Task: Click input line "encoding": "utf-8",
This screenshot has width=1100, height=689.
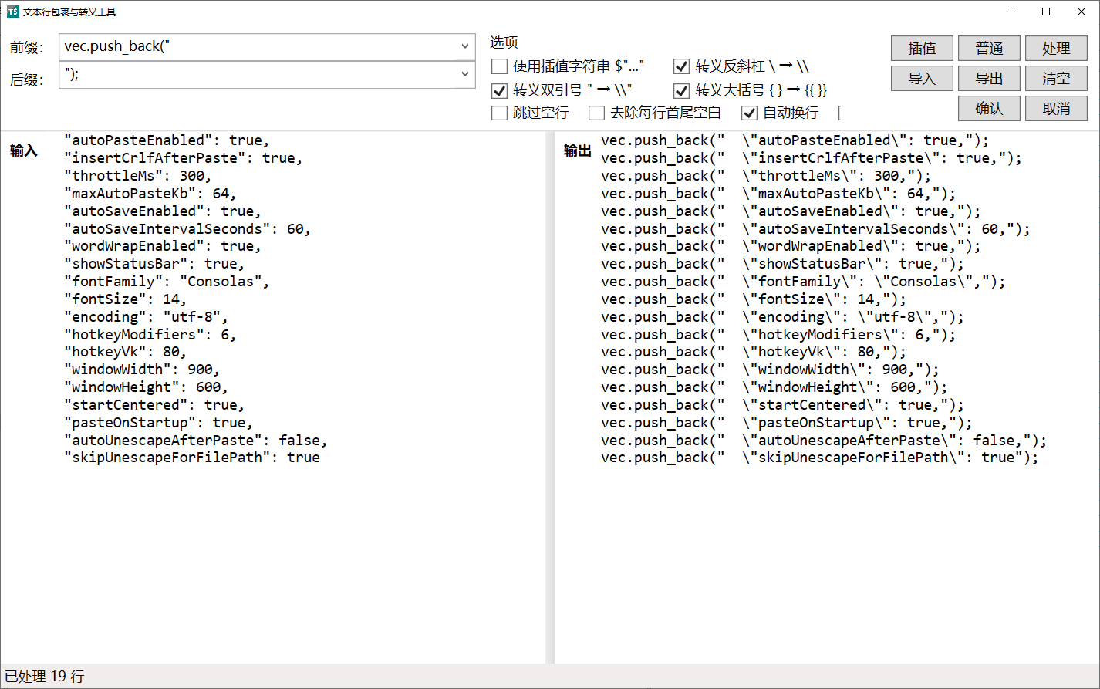Action: point(147,317)
